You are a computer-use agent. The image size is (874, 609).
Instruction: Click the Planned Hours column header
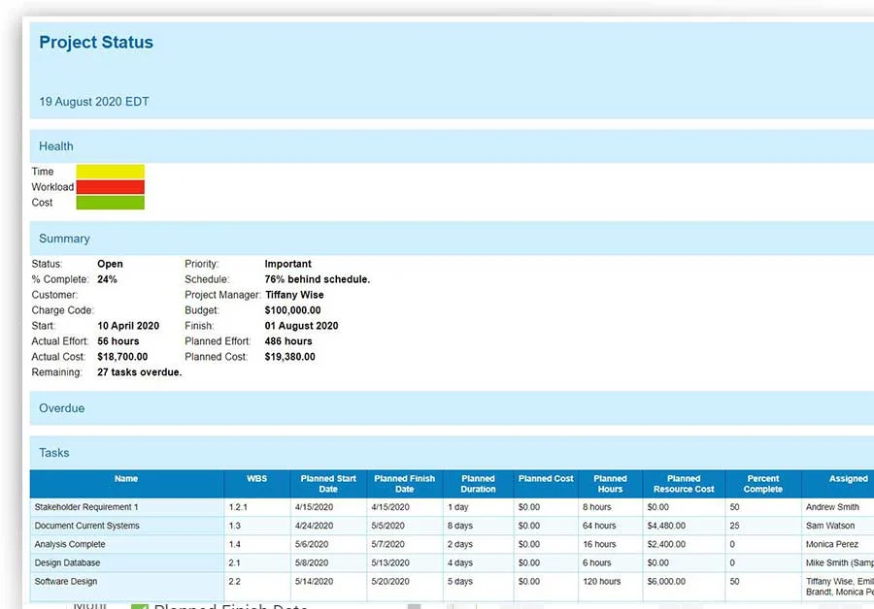tap(611, 484)
